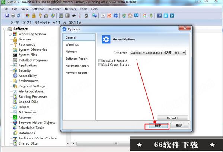Screen dimensions: 223x152
Task: Expand the Operating System tree node
Action: click(x=10, y=34)
